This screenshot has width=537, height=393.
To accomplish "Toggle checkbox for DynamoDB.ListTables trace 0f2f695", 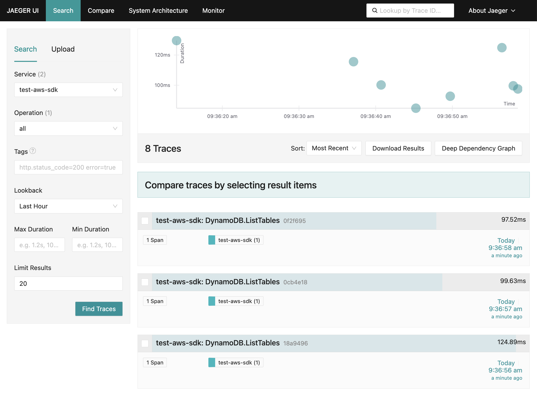I will tap(145, 220).
